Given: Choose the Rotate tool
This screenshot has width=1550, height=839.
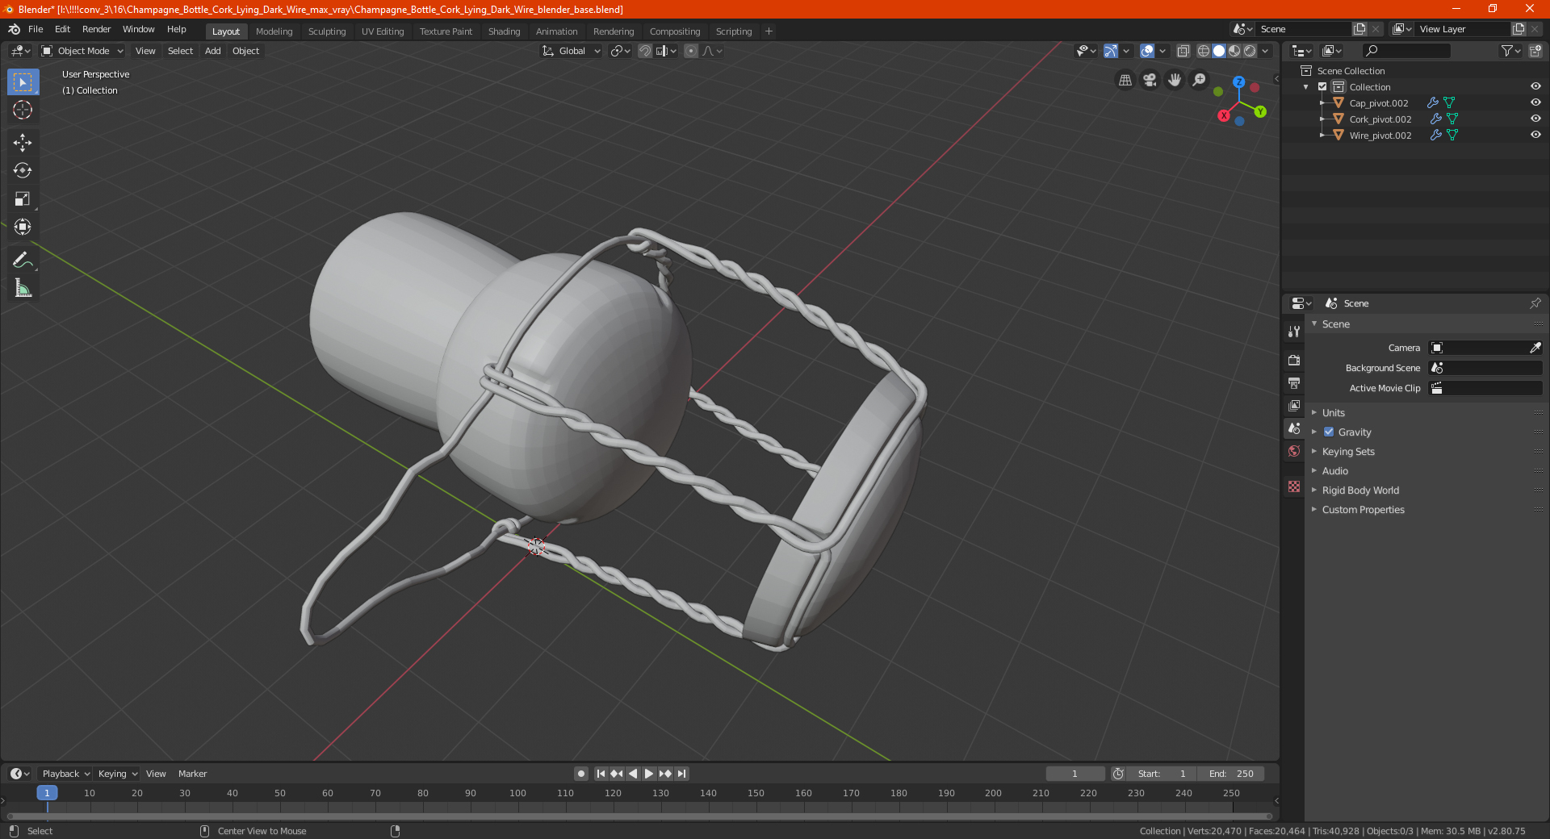Looking at the screenshot, I should click(x=23, y=170).
